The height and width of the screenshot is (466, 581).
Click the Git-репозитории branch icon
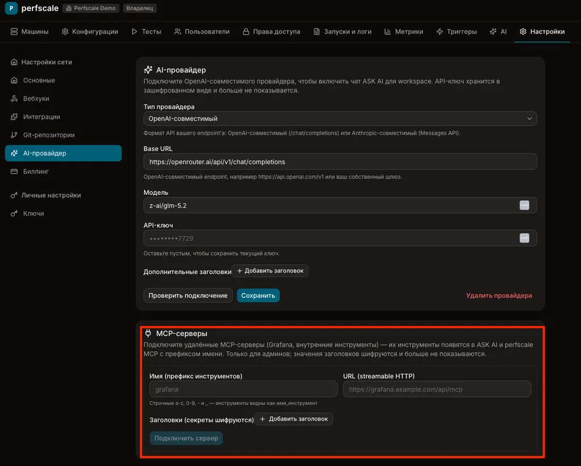(x=14, y=135)
